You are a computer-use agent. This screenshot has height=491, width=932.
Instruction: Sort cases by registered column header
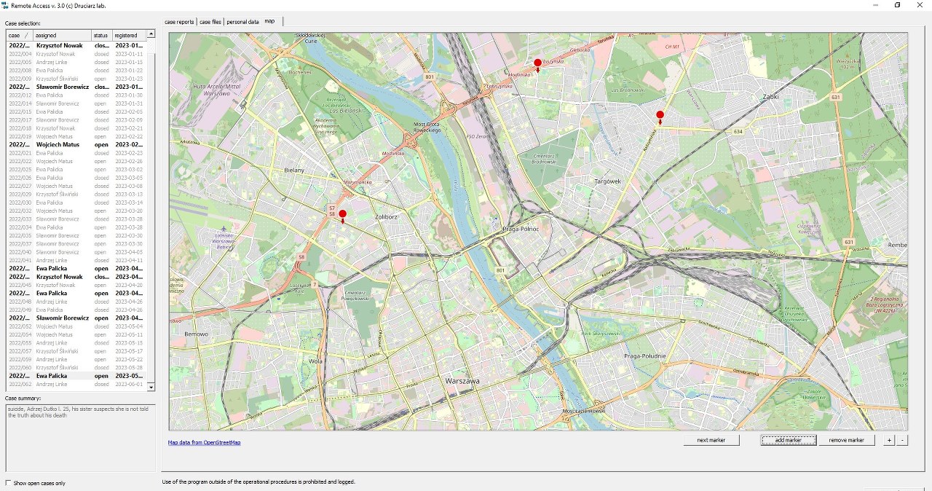coord(127,35)
